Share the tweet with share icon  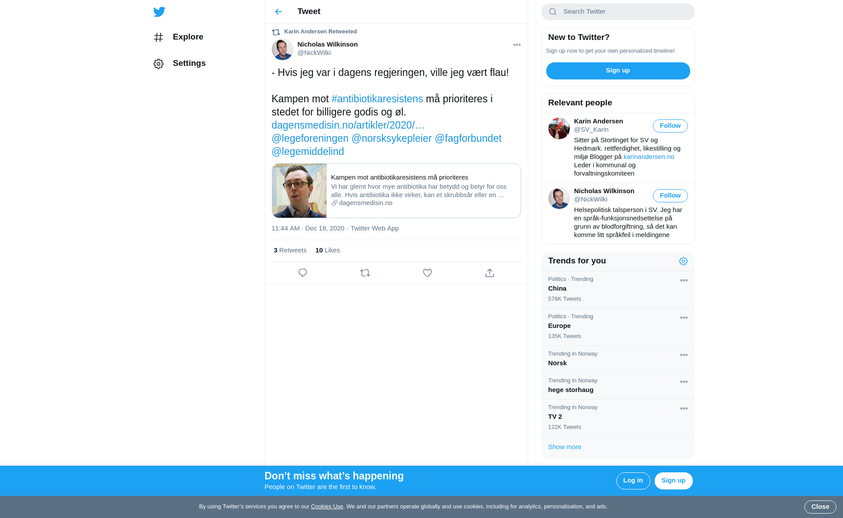click(x=490, y=273)
